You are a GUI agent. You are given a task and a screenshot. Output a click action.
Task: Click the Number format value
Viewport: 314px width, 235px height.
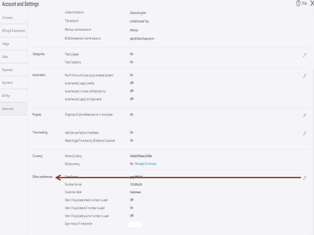pos(136,184)
